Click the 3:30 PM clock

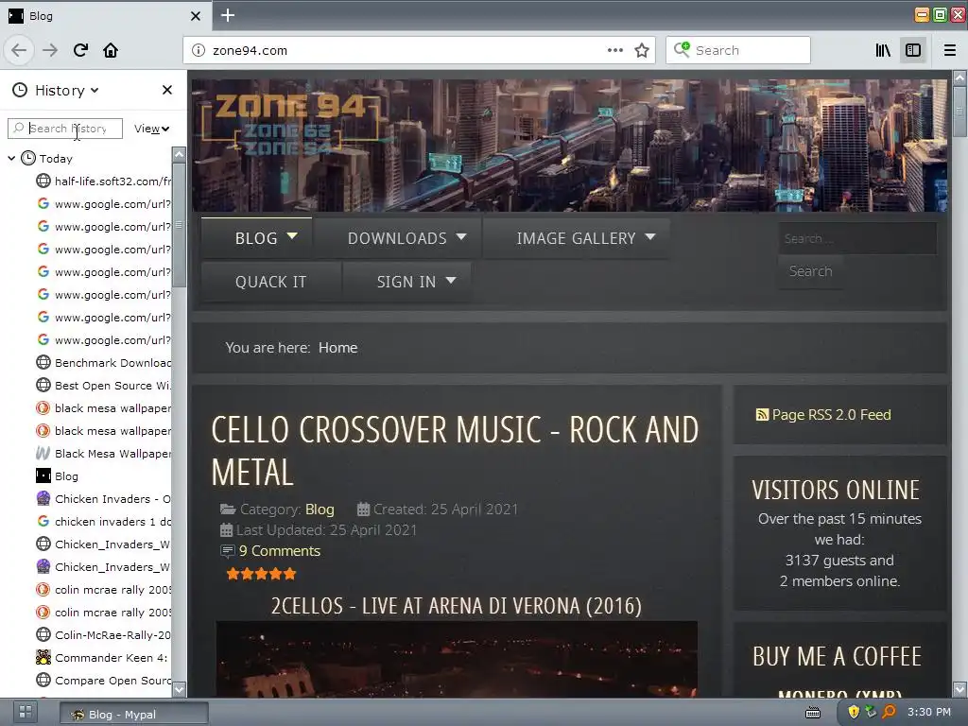coord(928,713)
